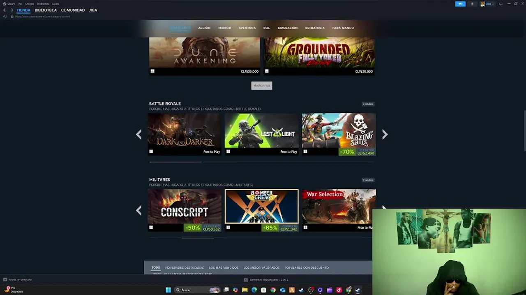This screenshot has width=526, height=295.
Task: Select LOS MEJOR VALORADOS tab
Action: 261,268
